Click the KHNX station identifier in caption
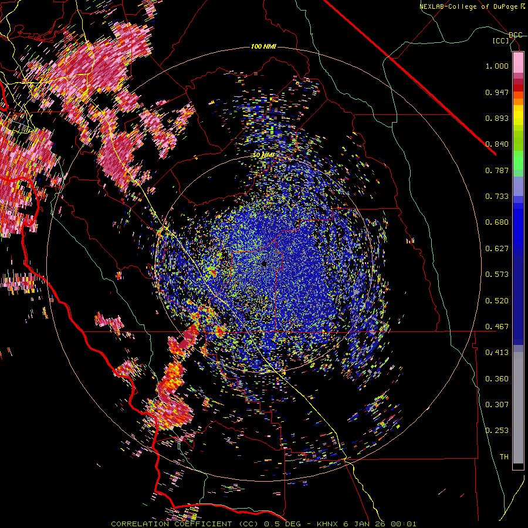This screenshot has height=528, width=528. [329, 524]
